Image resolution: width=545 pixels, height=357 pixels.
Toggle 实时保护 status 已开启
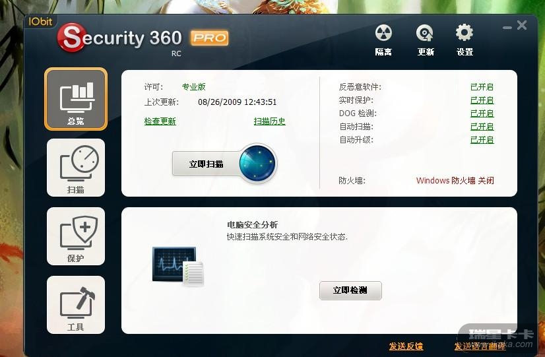pos(482,100)
